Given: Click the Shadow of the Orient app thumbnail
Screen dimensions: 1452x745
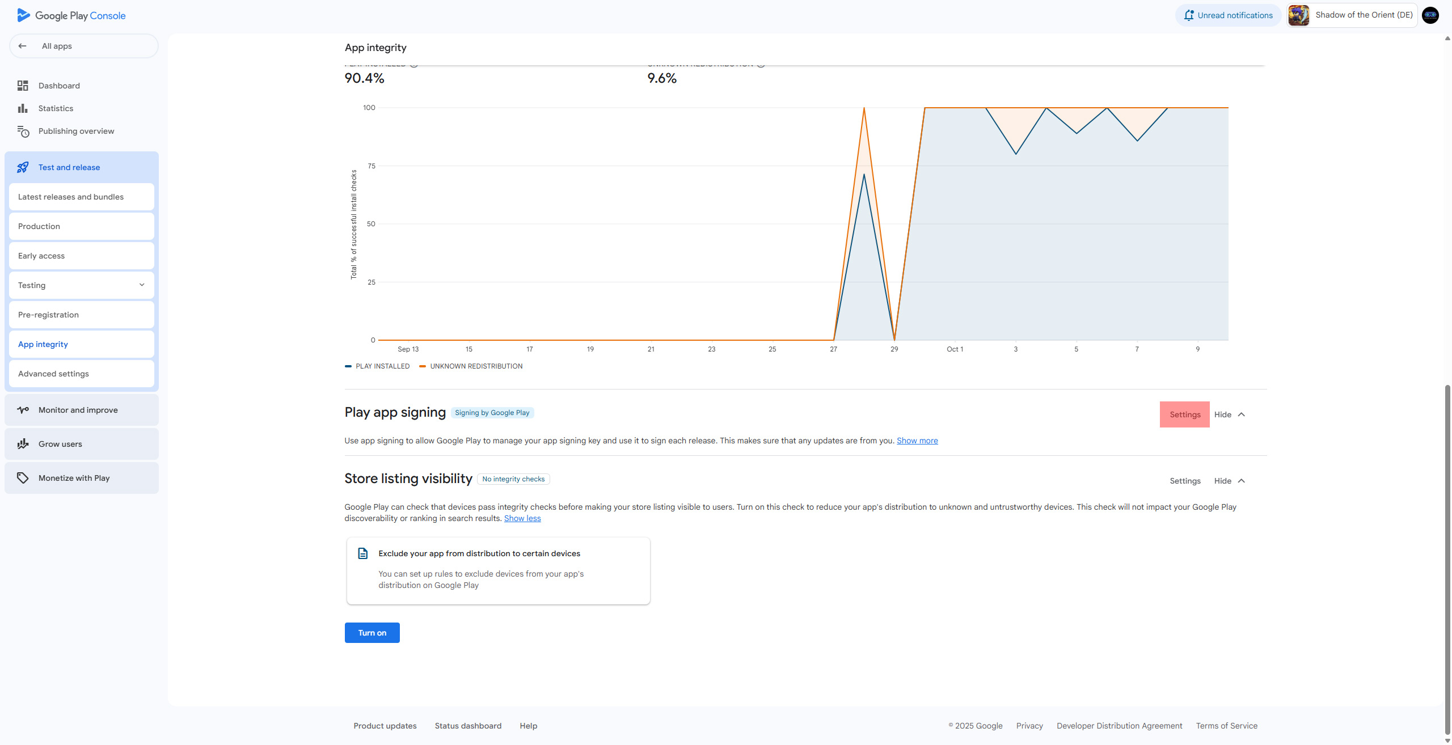Looking at the screenshot, I should coord(1299,15).
